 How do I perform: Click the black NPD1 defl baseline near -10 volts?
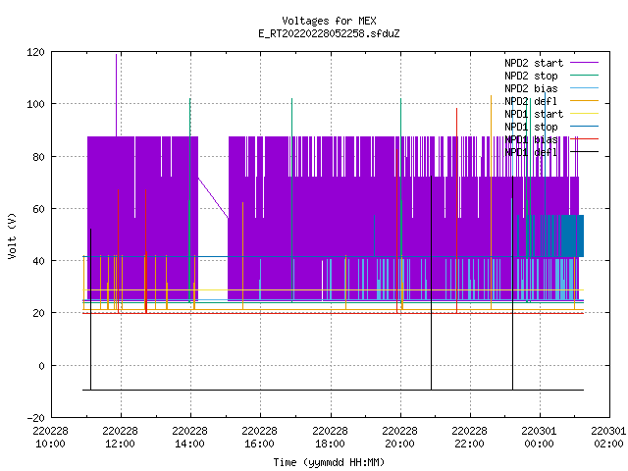(334, 390)
